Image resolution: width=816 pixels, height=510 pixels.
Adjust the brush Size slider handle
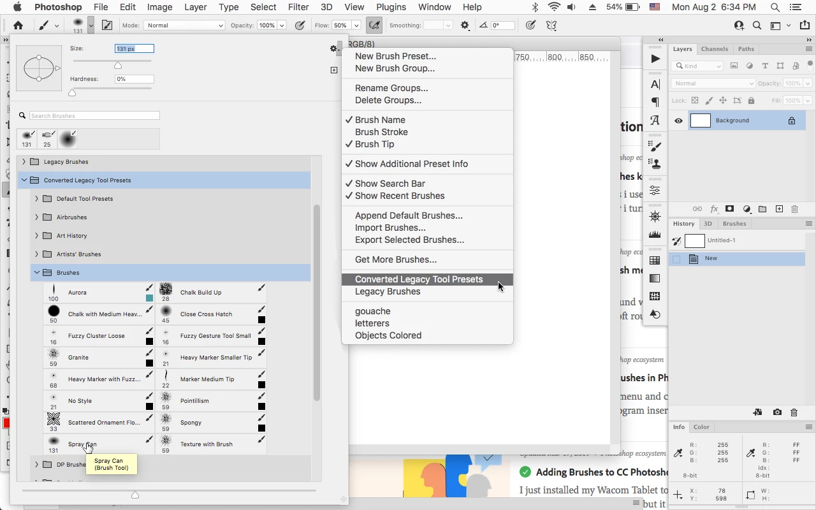118,65
